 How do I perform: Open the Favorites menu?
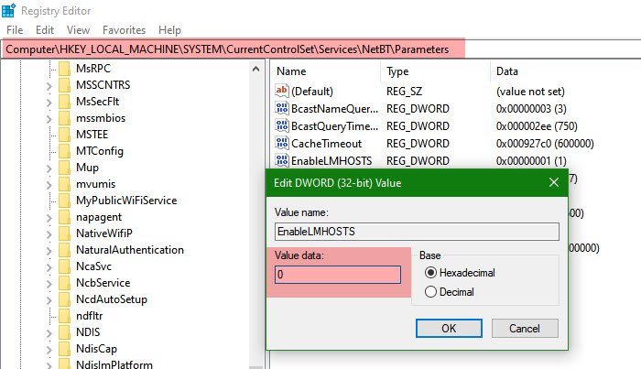124,30
